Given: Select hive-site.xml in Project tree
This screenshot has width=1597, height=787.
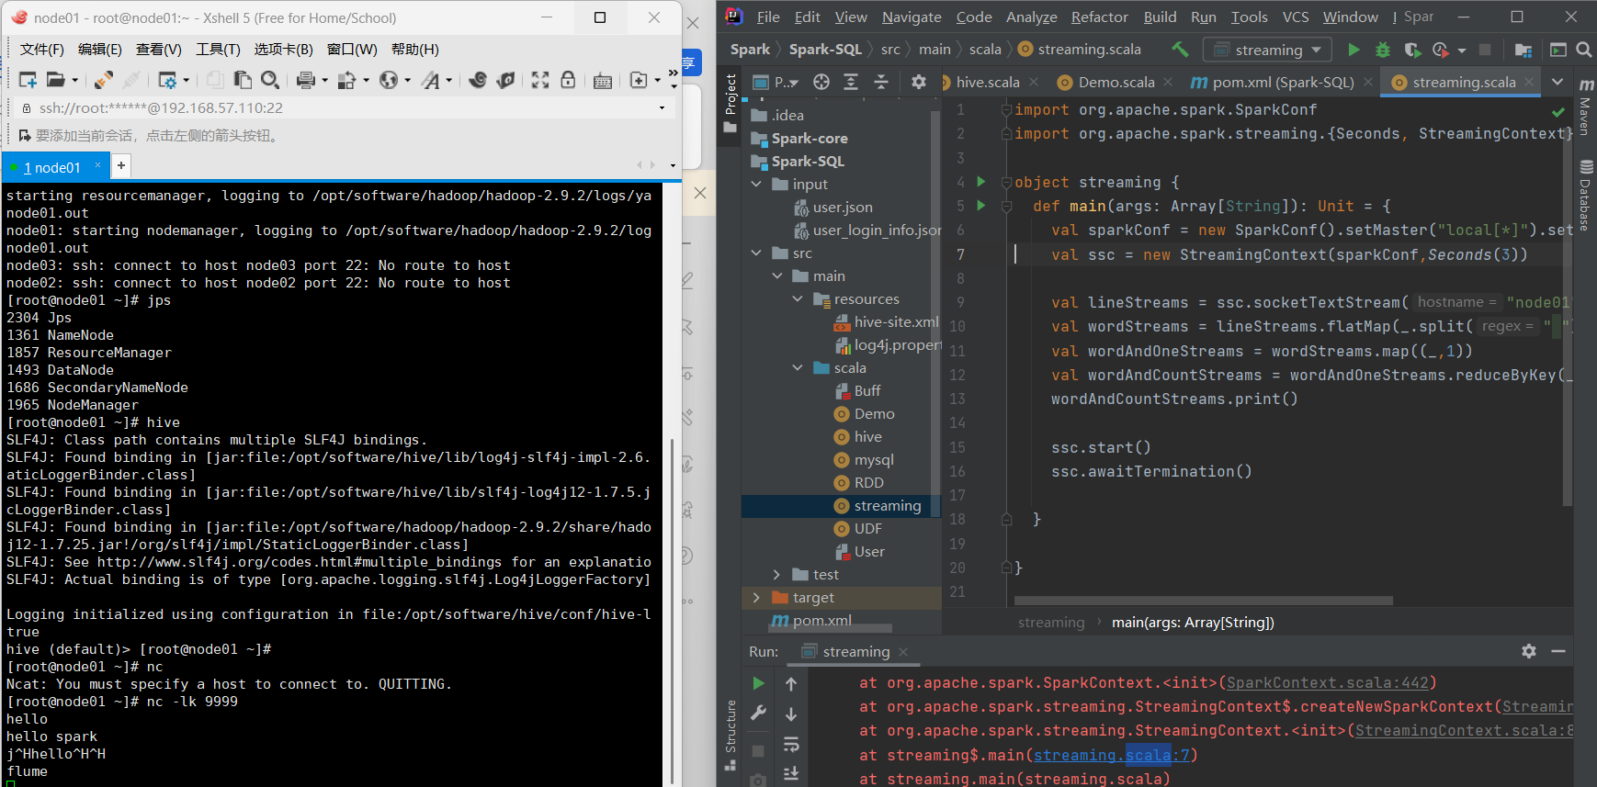Looking at the screenshot, I should click(x=887, y=322).
